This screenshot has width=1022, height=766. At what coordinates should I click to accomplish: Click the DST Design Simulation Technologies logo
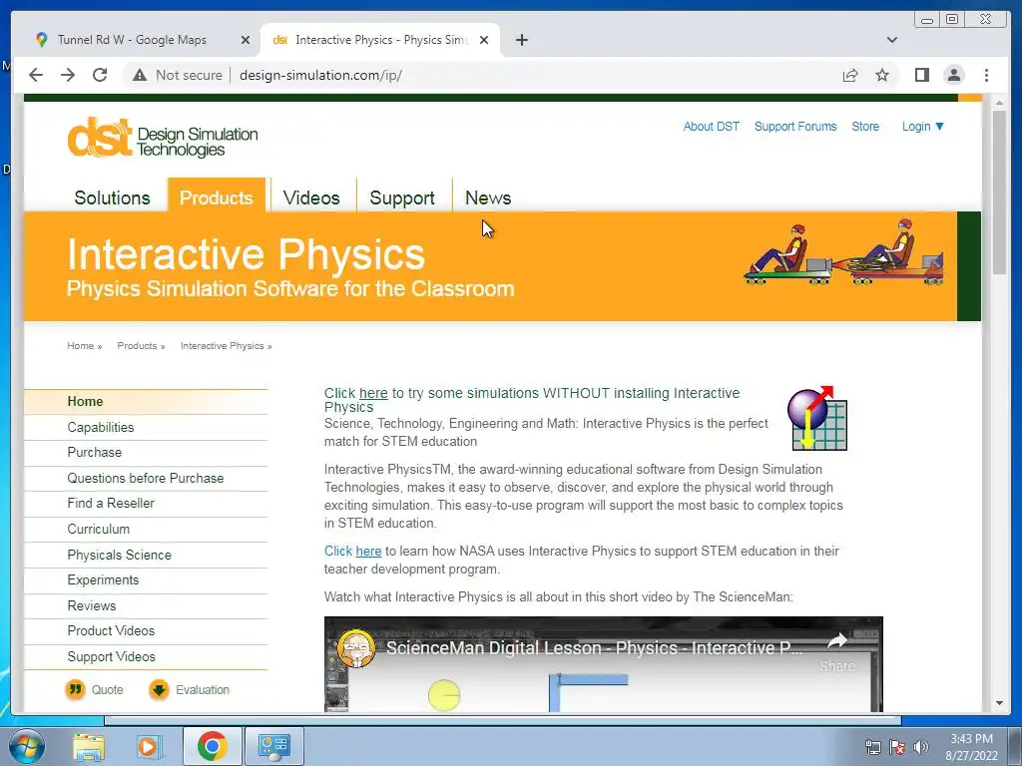[163, 138]
